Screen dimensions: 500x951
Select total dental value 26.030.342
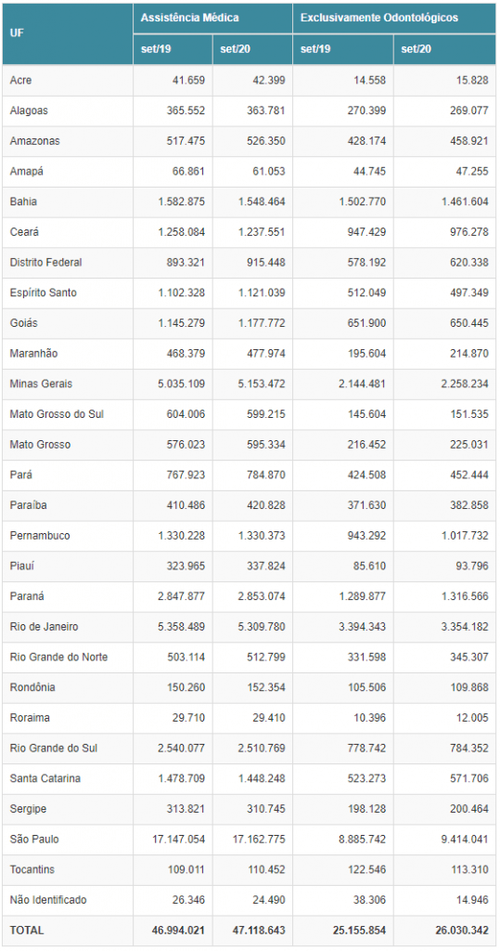click(x=461, y=930)
